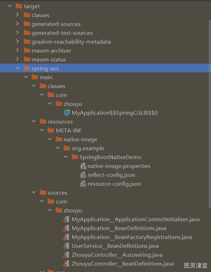
Task: Collapse the sources folder
Action: click(34, 192)
